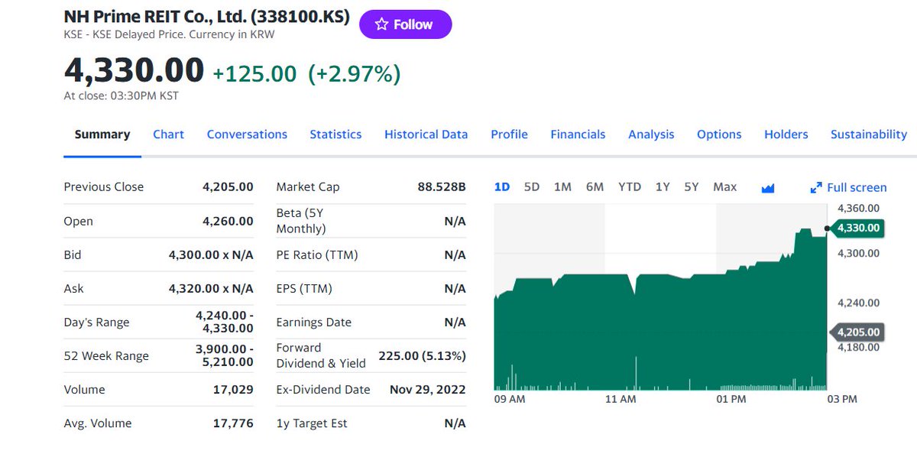This screenshot has width=917, height=470.
Task: Switch to the Chart tab
Action: click(x=168, y=135)
